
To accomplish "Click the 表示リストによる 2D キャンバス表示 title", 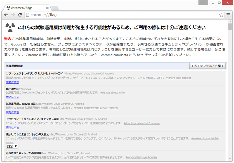I will point(27,134).
